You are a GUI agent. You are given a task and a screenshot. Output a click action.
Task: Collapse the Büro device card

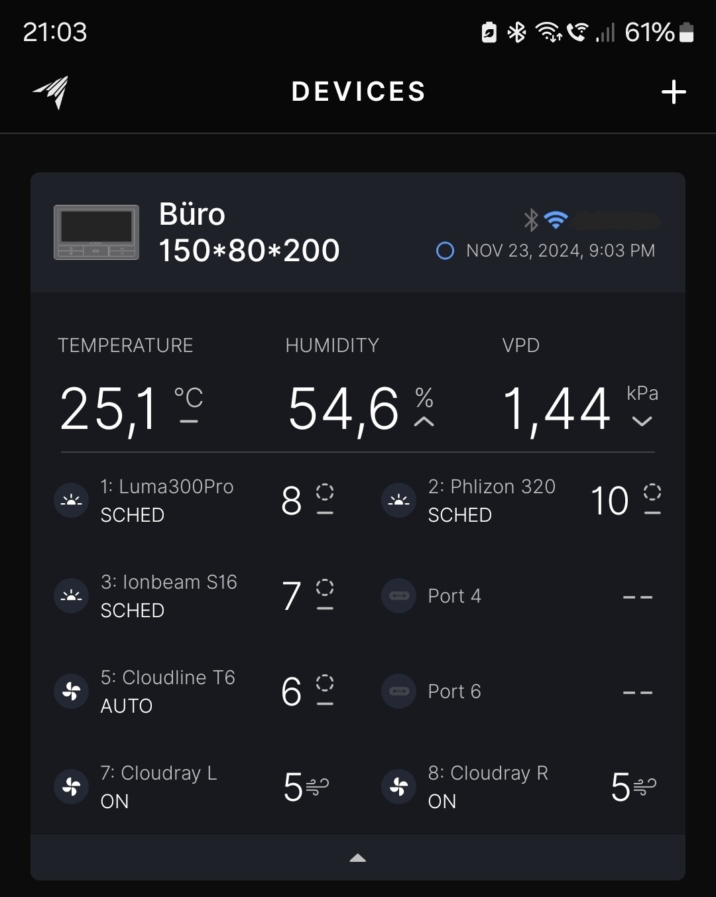[x=357, y=858]
